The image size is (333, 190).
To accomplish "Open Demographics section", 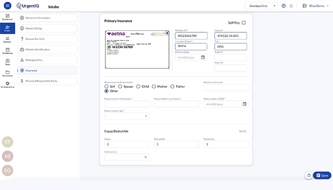I will coord(47,60).
